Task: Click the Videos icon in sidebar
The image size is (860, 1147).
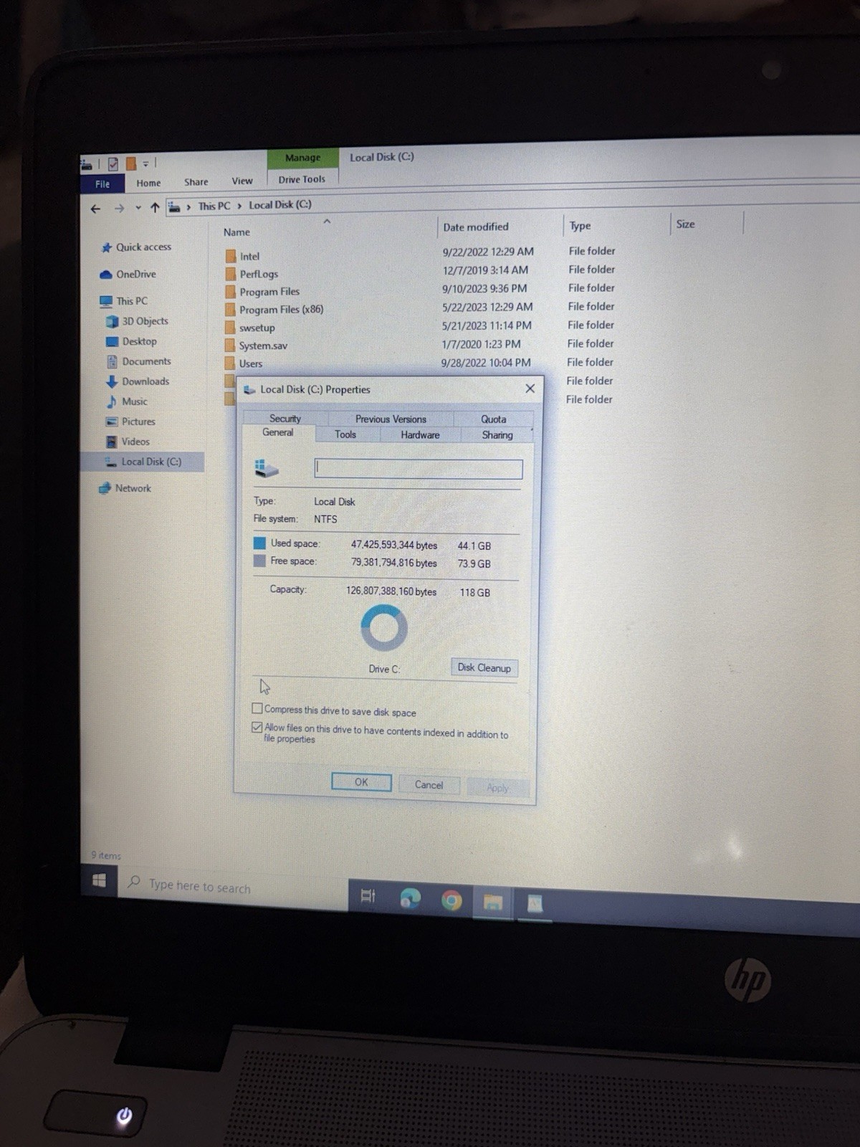Action: pyautogui.click(x=112, y=442)
